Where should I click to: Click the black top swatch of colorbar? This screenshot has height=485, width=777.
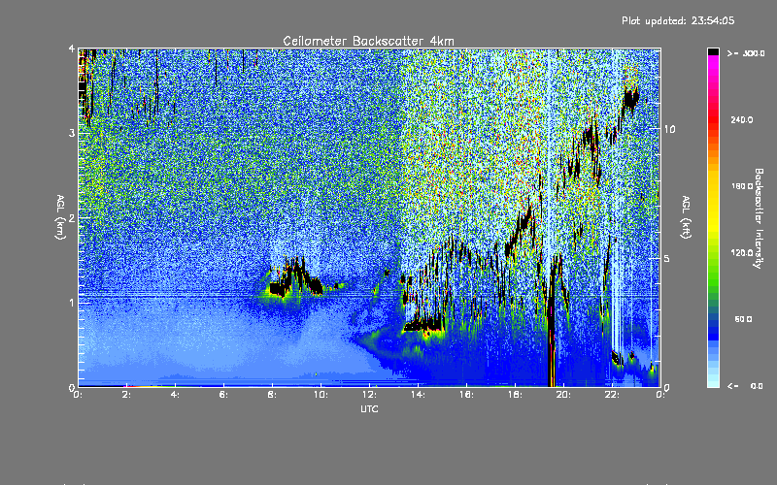[x=713, y=51]
